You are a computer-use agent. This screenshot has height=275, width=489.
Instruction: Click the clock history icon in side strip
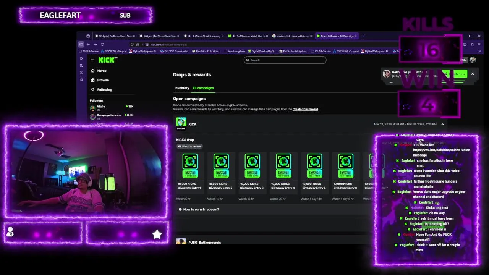[x=81, y=73]
